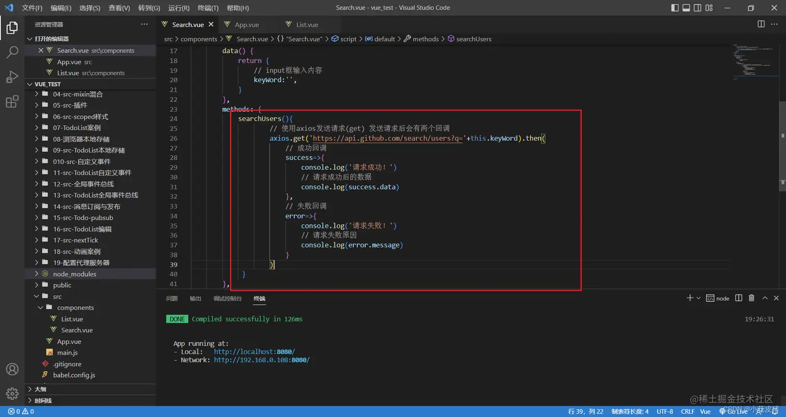
Task: Open .gitignore in file tree
Action: click(90, 364)
